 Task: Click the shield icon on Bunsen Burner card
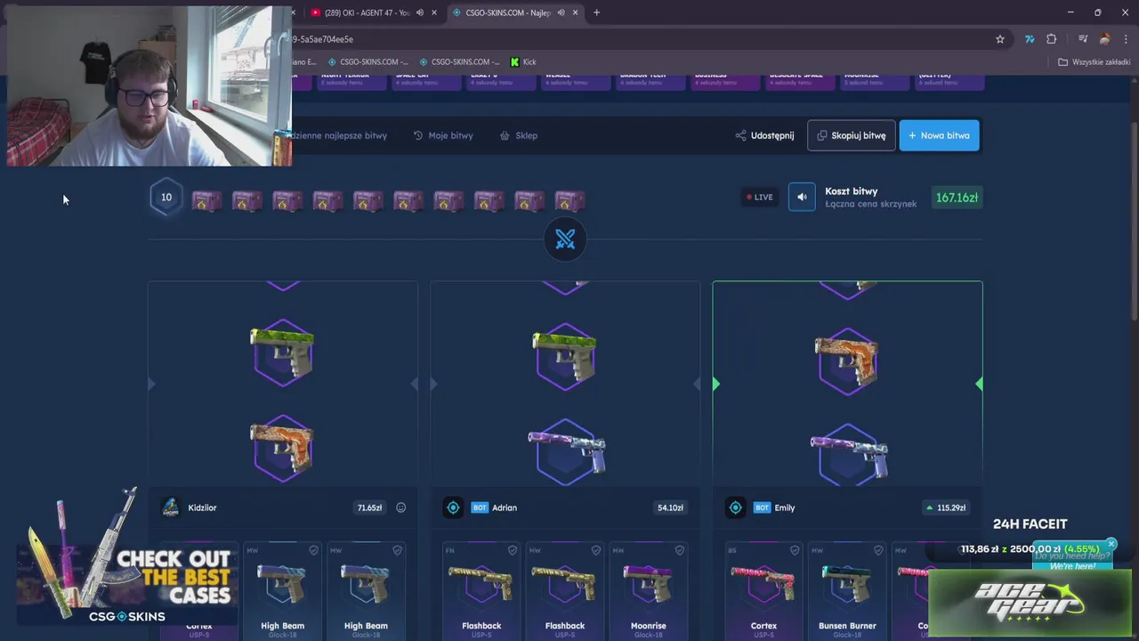[878, 550]
